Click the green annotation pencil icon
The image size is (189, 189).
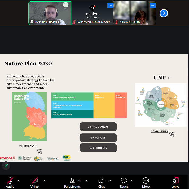point(6,165)
